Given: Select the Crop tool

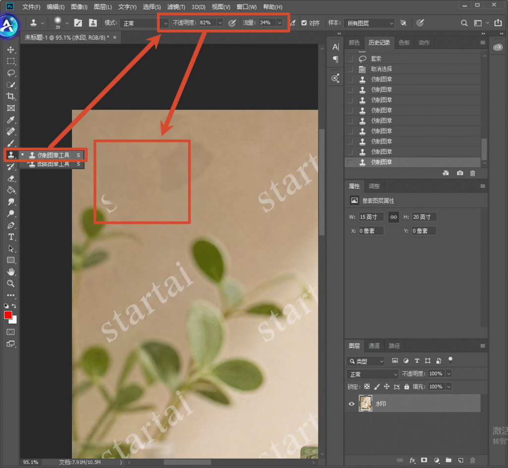Looking at the screenshot, I should coord(11,96).
